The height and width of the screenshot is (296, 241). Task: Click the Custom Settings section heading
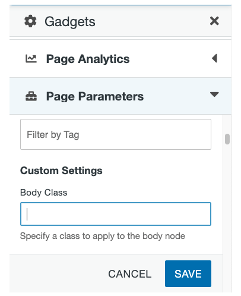[x=61, y=171]
